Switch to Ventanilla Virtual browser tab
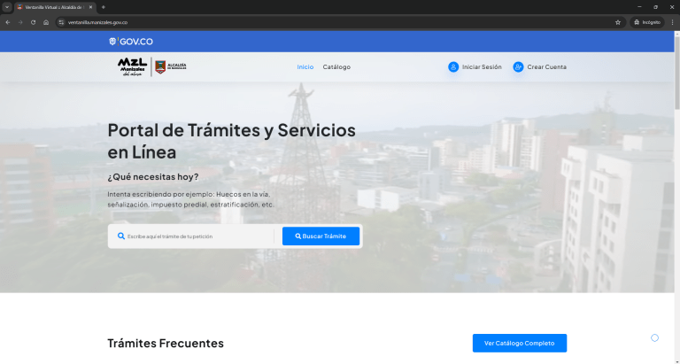This screenshot has width=680, height=364. click(x=54, y=7)
